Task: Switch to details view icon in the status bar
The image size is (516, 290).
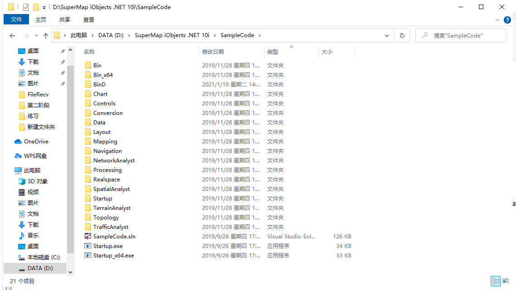Action: [496, 281]
